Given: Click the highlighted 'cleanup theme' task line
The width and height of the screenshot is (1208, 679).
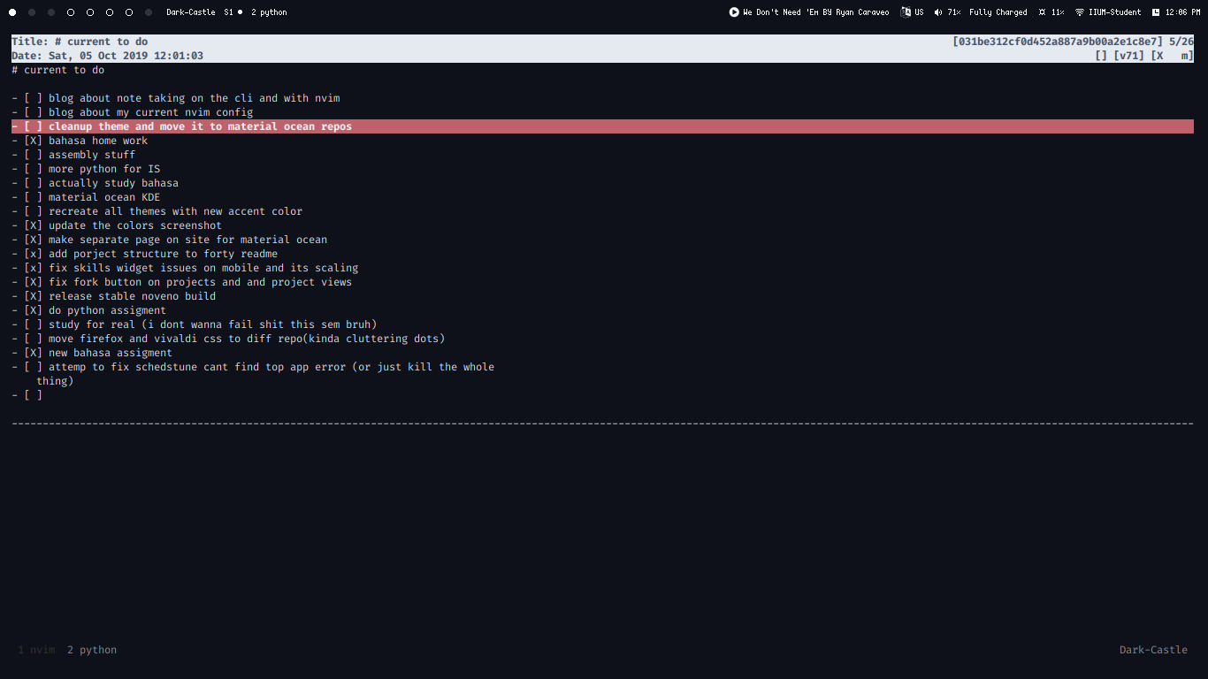Looking at the screenshot, I should 200,126.
